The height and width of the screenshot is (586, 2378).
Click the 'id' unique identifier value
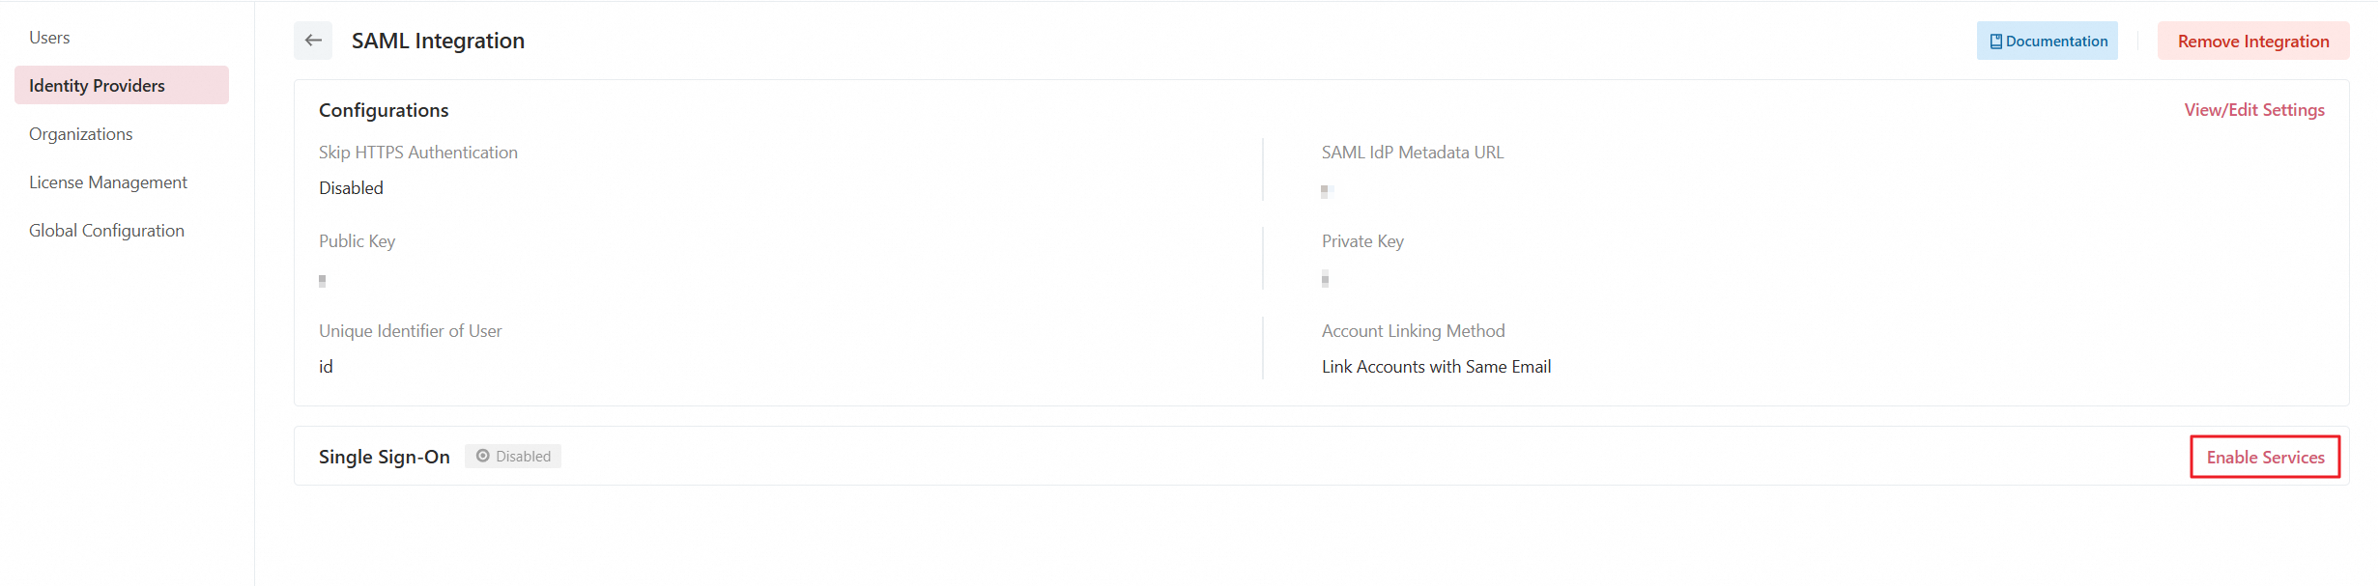tap(326, 367)
